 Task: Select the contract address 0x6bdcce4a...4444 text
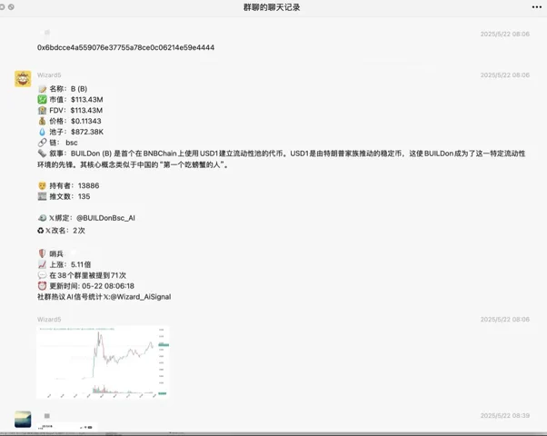(126, 47)
